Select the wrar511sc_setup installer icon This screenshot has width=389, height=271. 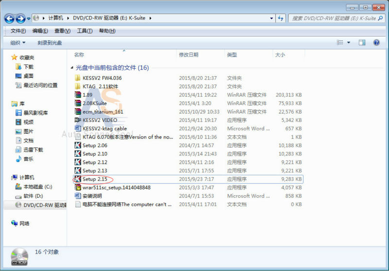click(x=78, y=187)
